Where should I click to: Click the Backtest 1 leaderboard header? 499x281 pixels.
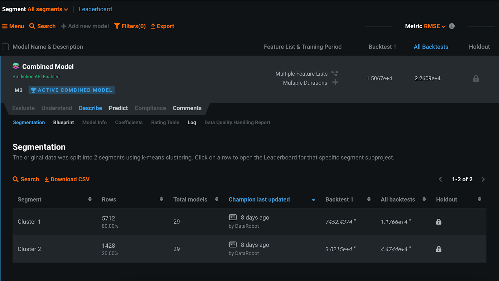coord(382,47)
